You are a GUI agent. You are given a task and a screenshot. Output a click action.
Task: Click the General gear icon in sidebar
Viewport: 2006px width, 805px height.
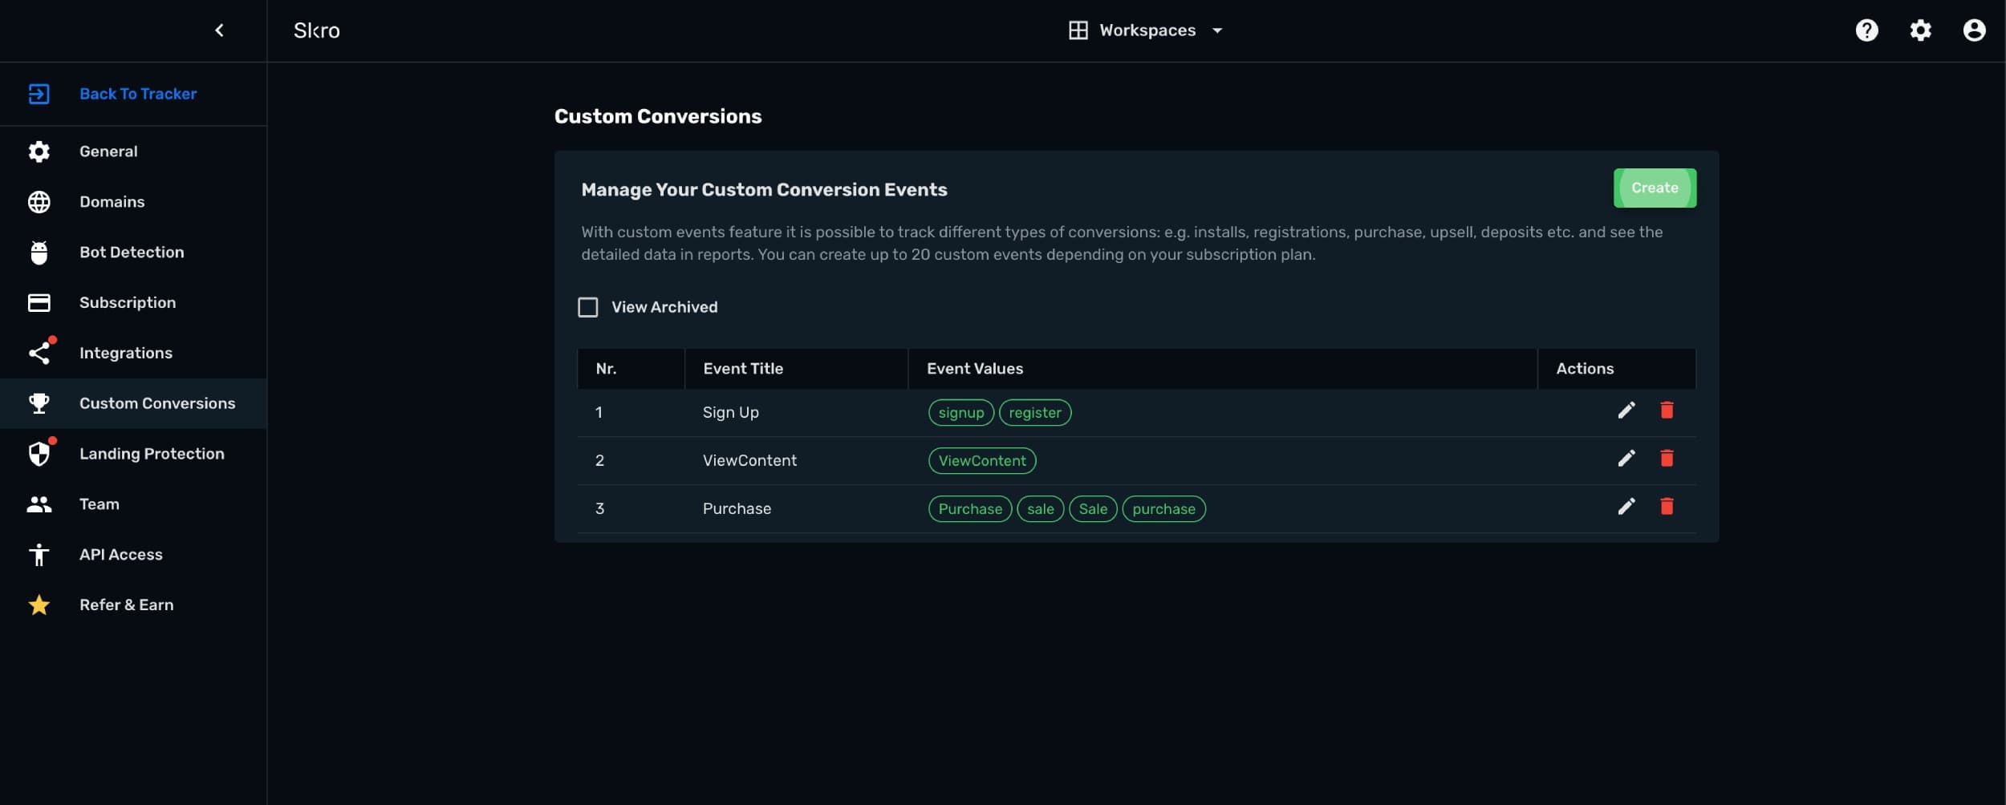39,152
